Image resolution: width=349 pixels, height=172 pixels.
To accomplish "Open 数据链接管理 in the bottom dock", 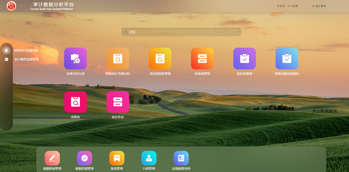I will 52,158.
